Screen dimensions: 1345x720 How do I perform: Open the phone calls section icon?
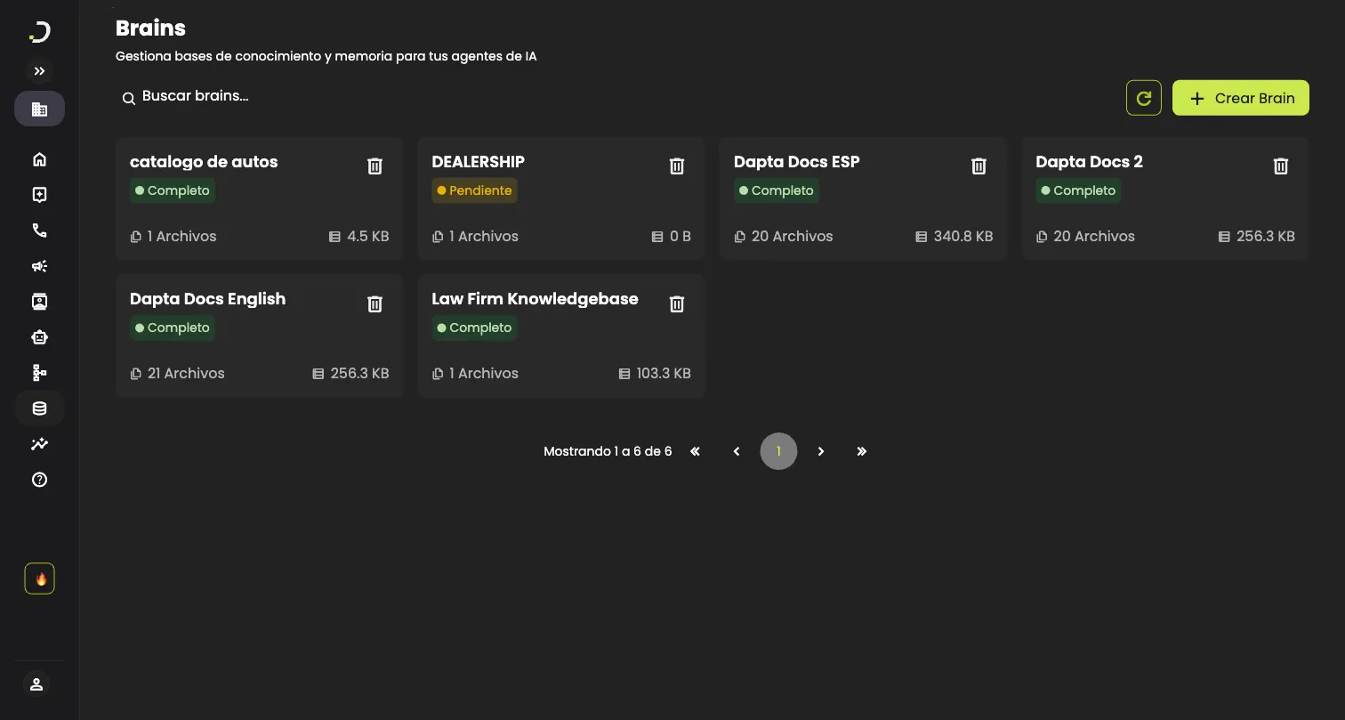point(39,231)
